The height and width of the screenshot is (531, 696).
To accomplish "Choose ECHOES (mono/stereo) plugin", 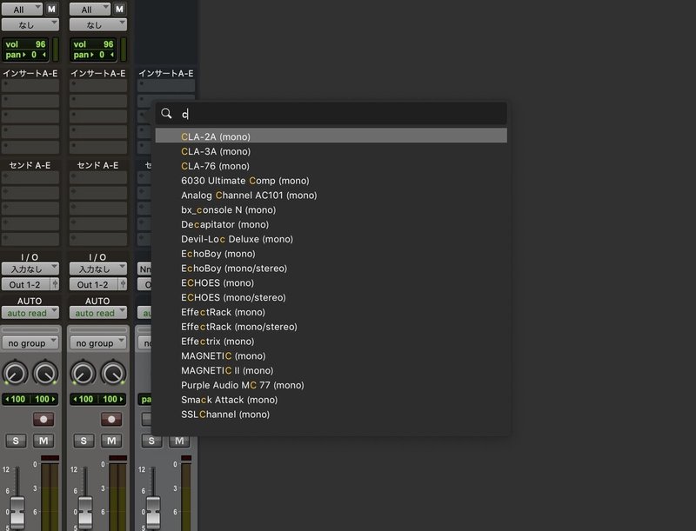I will pyautogui.click(x=331, y=297).
